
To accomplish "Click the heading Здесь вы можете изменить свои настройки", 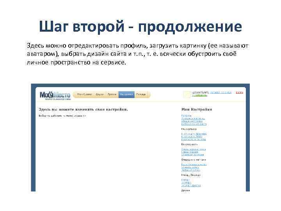I will tap(84, 109).
